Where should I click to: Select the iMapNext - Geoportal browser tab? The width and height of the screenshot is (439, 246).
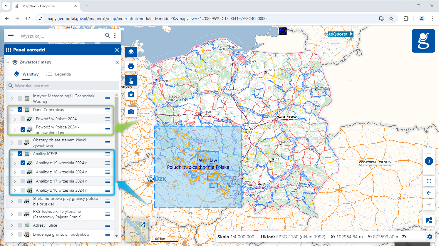(x=46, y=6)
